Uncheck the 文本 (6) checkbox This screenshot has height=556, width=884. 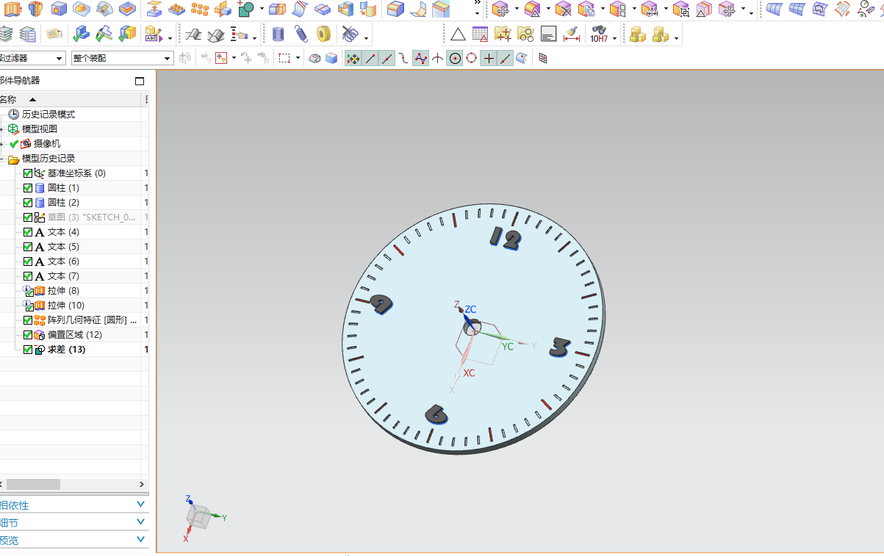pyautogui.click(x=28, y=261)
